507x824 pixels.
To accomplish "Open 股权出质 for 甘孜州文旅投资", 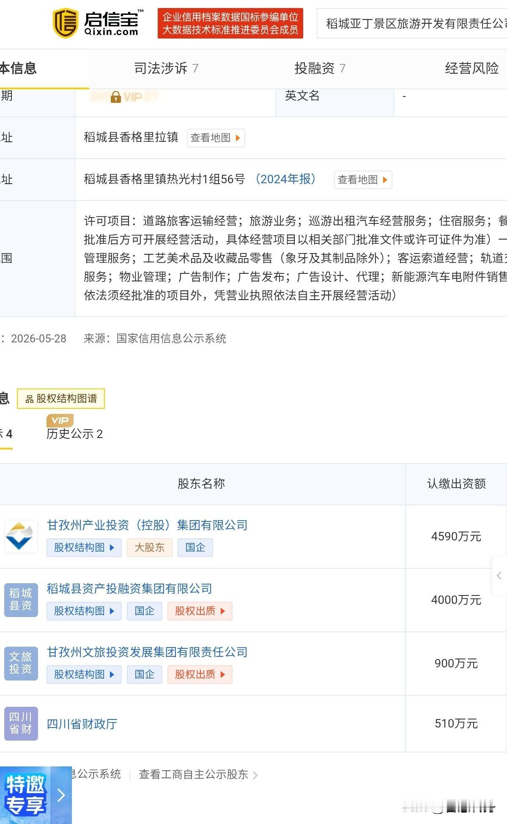I will point(200,674).
